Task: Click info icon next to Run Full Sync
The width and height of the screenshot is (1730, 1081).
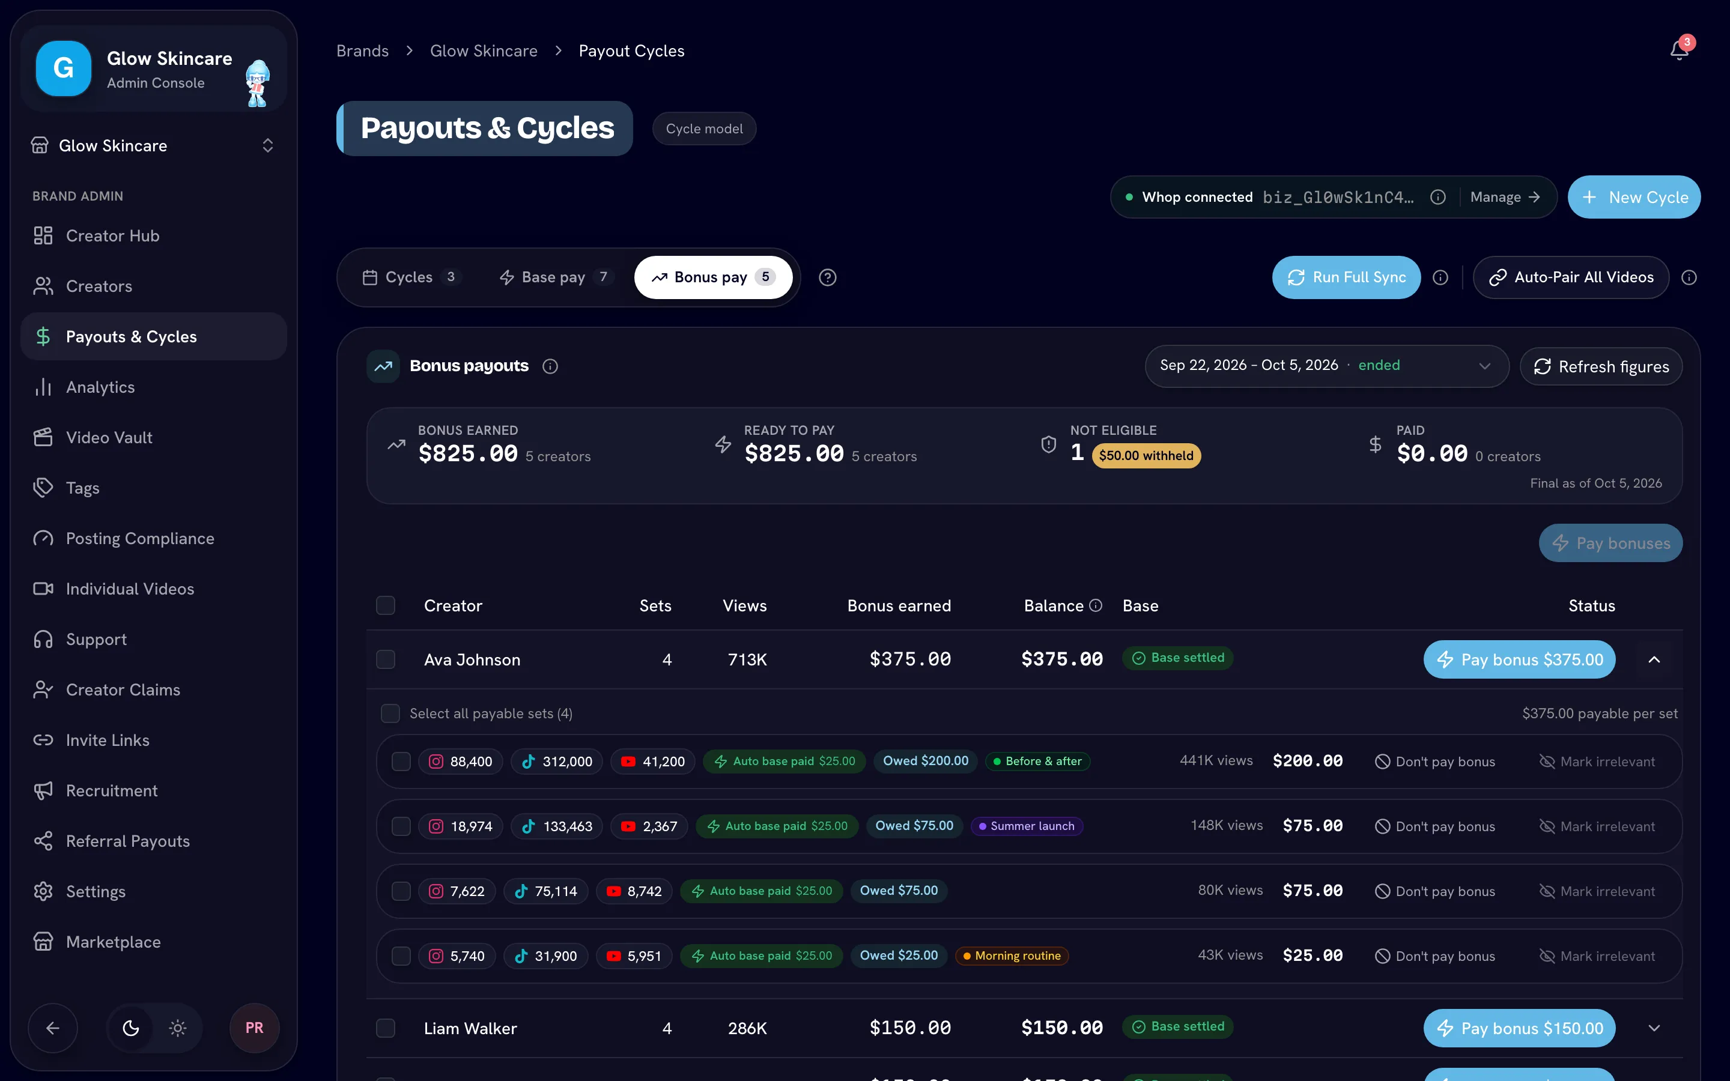Action: 1440,277
